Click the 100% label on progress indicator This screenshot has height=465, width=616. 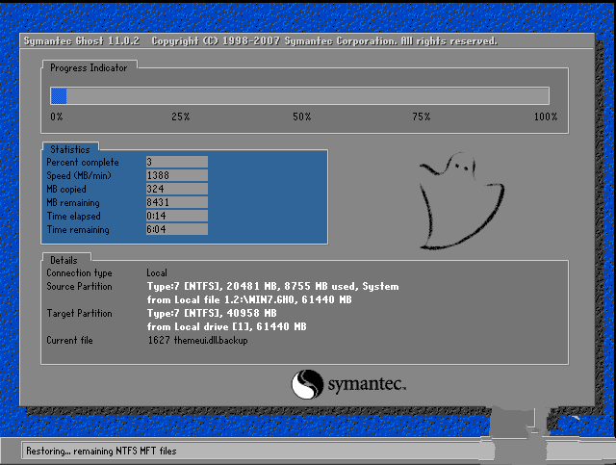[545, 116]
